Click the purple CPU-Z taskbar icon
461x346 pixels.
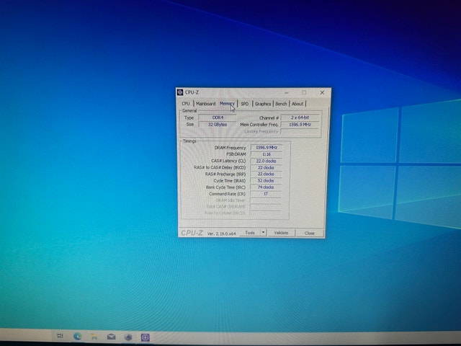146,337
